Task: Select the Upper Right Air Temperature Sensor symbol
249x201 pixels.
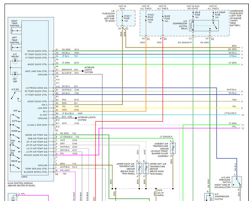Action: (x=139, y=168)
